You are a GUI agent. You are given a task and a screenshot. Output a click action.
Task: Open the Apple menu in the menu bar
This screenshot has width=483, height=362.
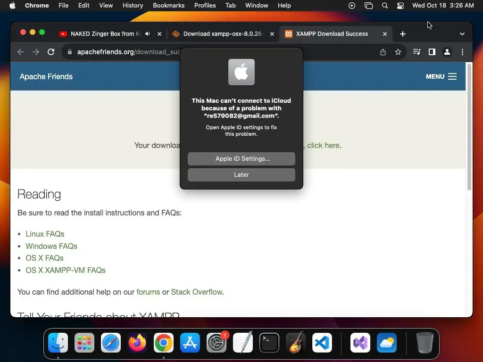(x=12, y=6)
